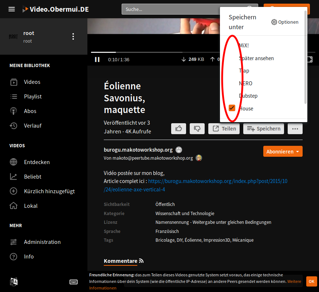Open the Beliebt trending icon

13,176
